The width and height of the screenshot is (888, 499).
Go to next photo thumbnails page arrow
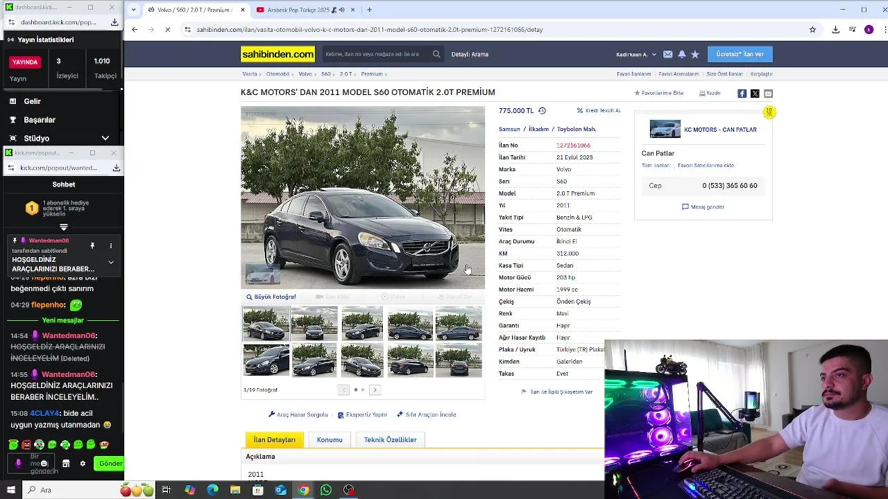click(375, 390)
